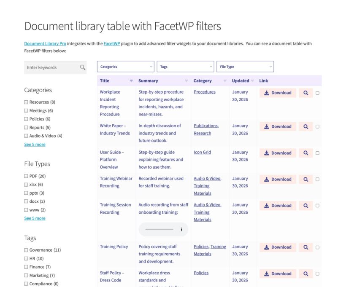Open the Tags dropdown above table
Image resolution: width=346 pixels, height=287 pixels.
[x=185, y=67]
